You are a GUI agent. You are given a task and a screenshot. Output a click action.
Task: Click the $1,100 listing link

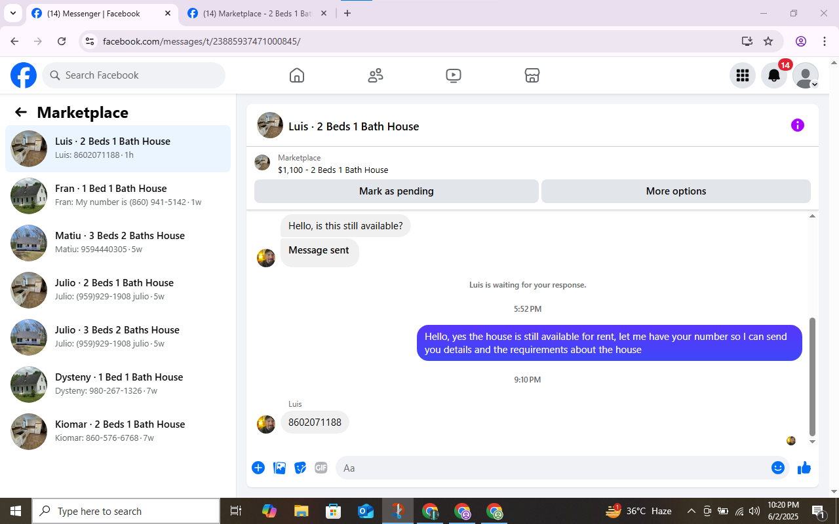tap(333, 170)
